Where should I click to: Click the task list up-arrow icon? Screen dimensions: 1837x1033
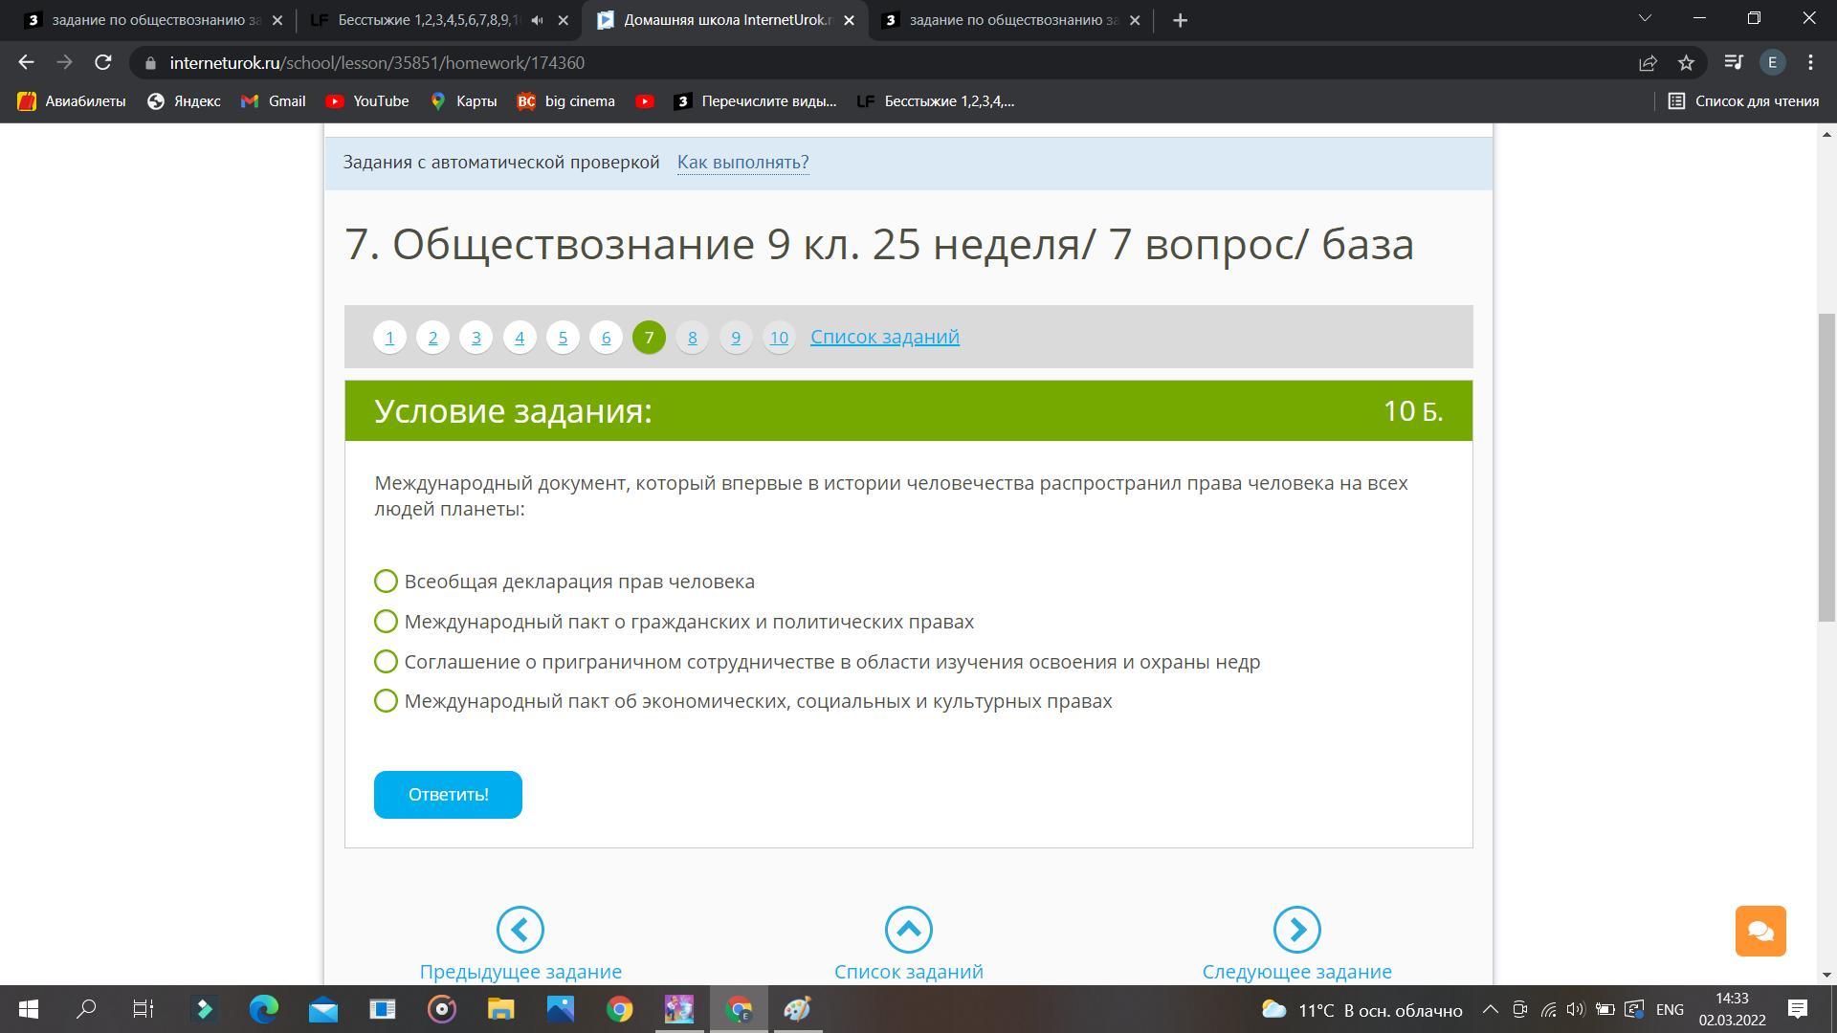[908, 930]
